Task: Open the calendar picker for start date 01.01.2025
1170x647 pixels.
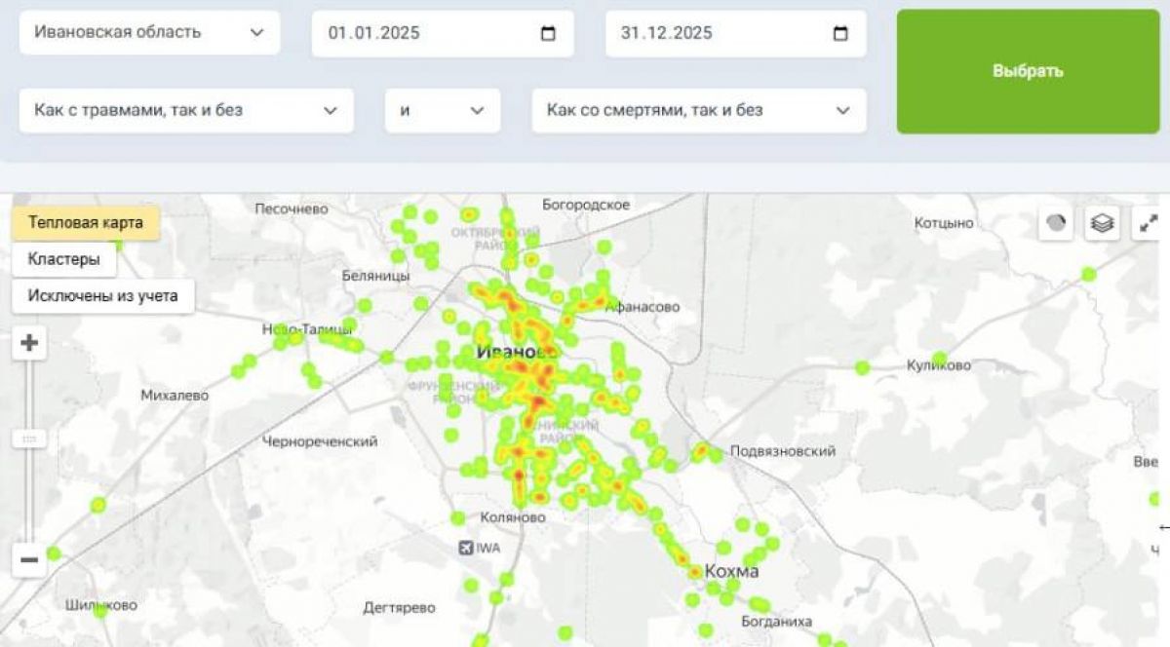Action: [548, 33]
